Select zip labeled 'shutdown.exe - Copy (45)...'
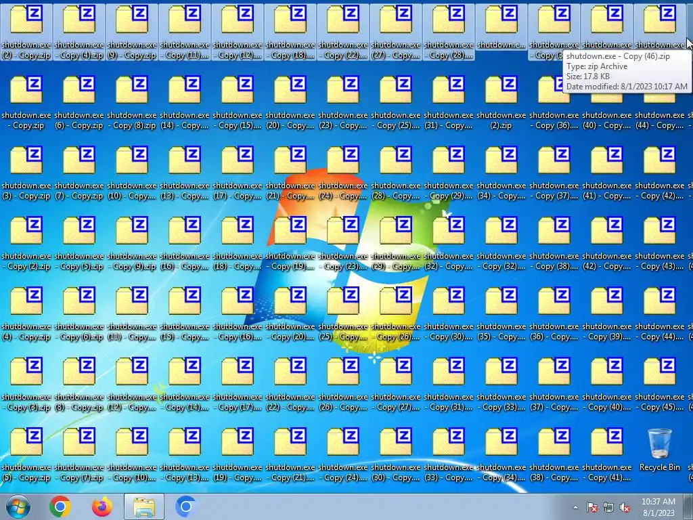 pyautogui.click(x=659, y=385)
